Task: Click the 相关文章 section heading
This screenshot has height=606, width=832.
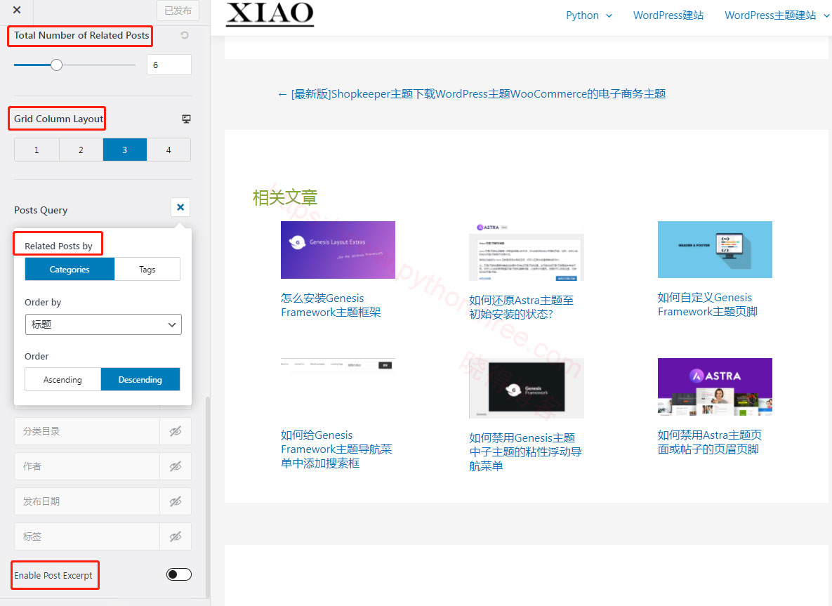Action: coord(285,197)
